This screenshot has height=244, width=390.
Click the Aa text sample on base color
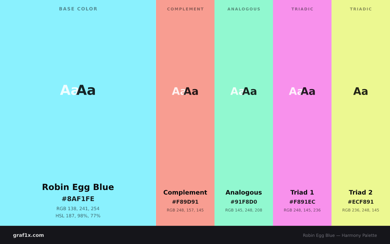click(78, 90)
